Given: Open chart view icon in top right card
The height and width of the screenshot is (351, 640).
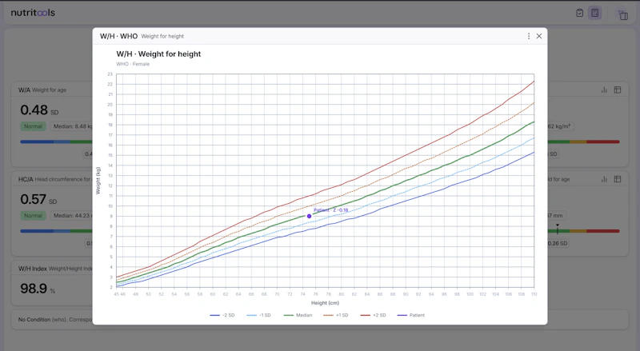Looking at the screenshot, I should pyautogui.click(x=604, y=90).
